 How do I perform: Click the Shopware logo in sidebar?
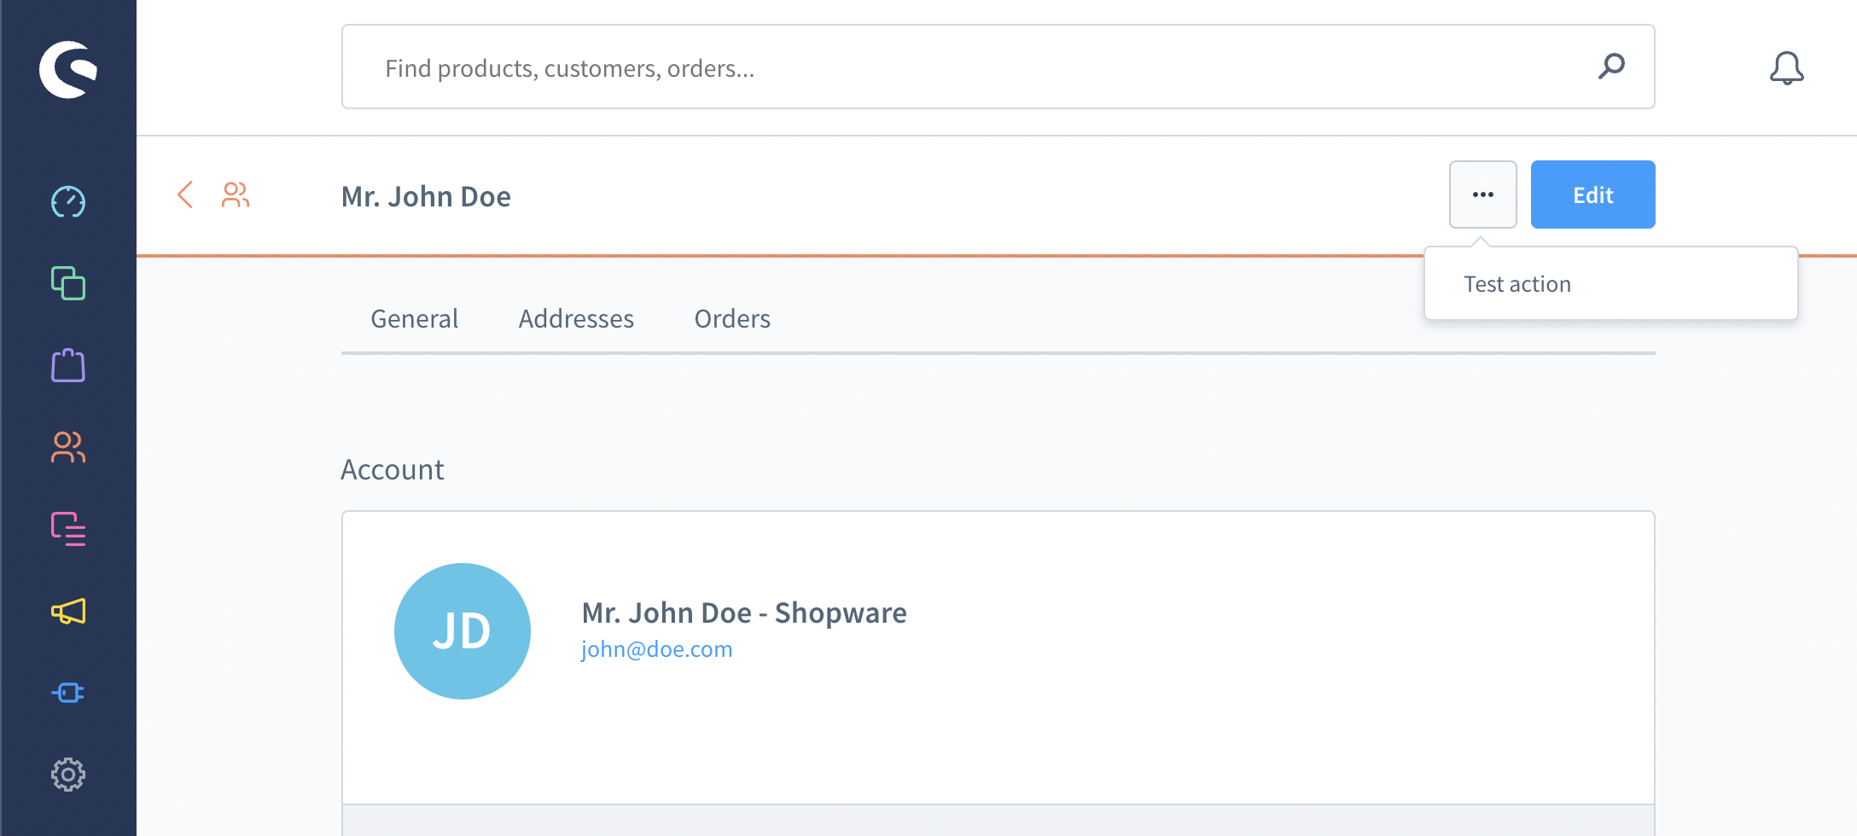point(68,69)
